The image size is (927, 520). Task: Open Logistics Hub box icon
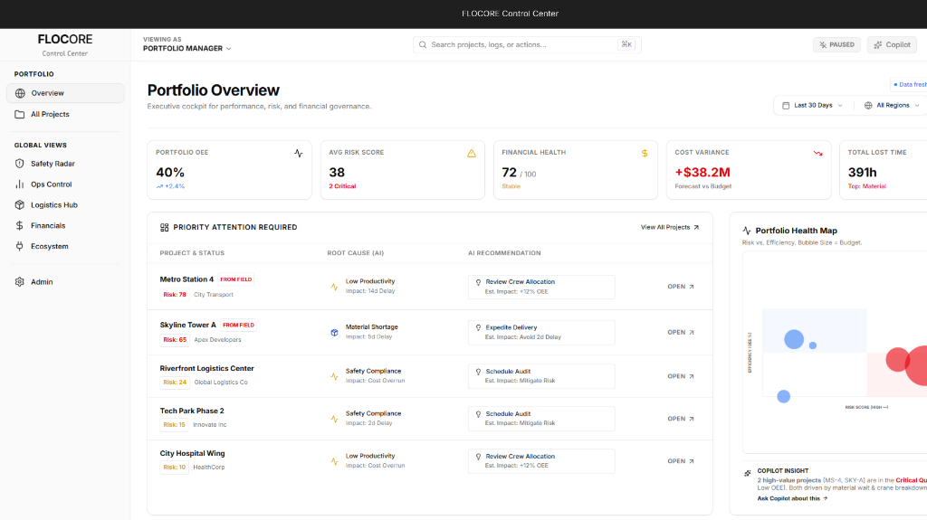(20, 205)
